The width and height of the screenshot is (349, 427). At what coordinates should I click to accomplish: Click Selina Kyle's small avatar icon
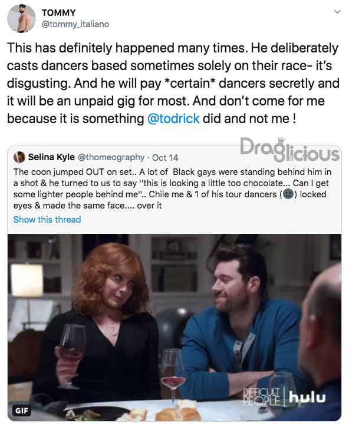[x=19, y=157]
